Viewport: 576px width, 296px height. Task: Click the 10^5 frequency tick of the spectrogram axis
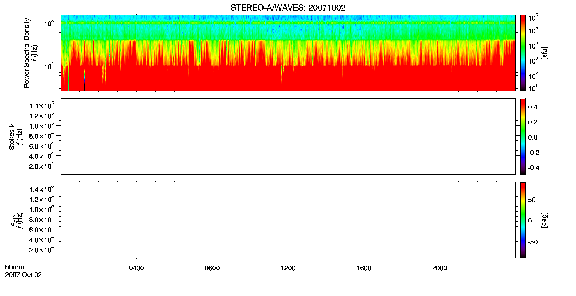pyautogui.click(x=49, y=23)
